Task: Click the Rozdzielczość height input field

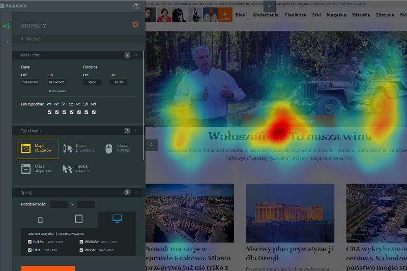Action: click(x=86, y=204)
